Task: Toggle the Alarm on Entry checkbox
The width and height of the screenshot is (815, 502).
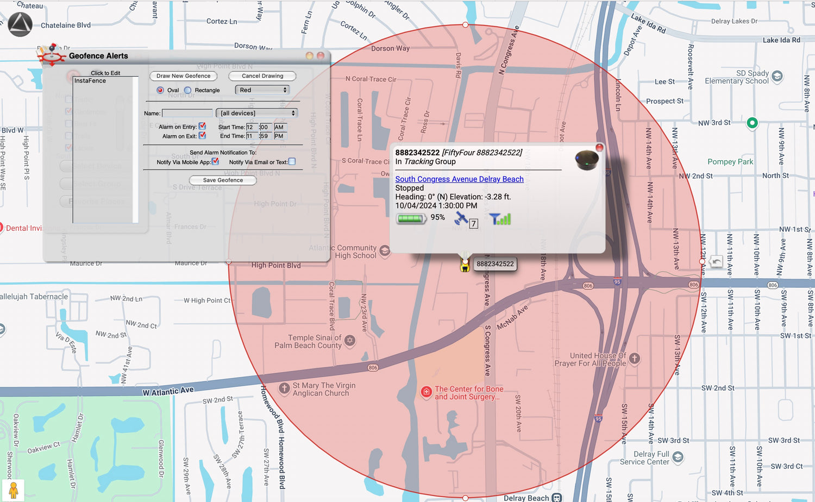Action: click(x=202, y=126)
